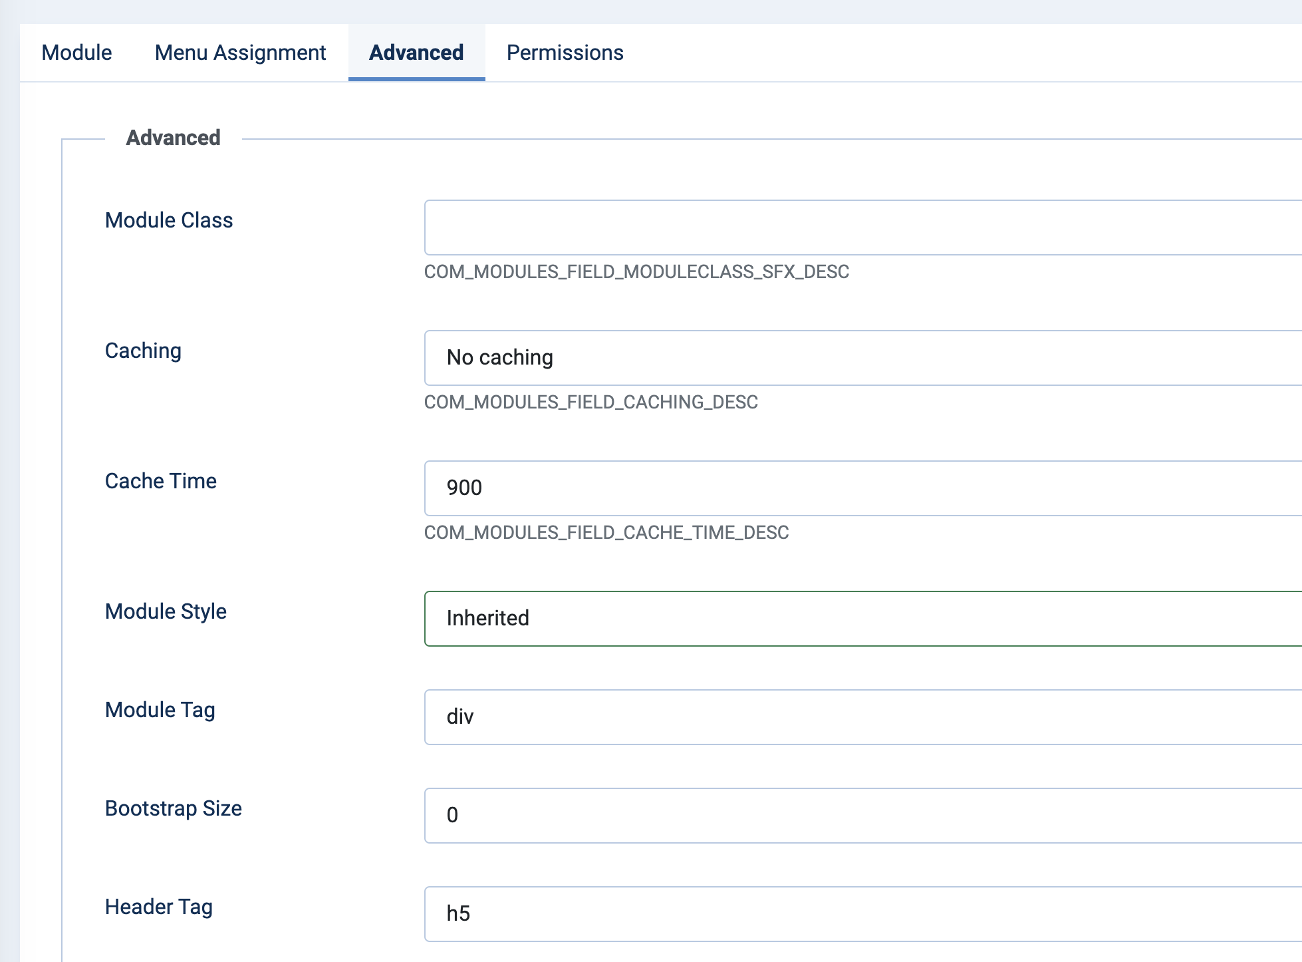Select the Cache Time value 900
Viewport: 1302px width, 962px height.
[731, 488]
